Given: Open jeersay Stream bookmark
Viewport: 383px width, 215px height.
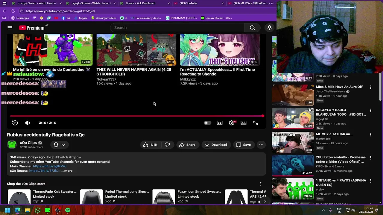Looking at the screenshot, I should click(x=216, y=18).
